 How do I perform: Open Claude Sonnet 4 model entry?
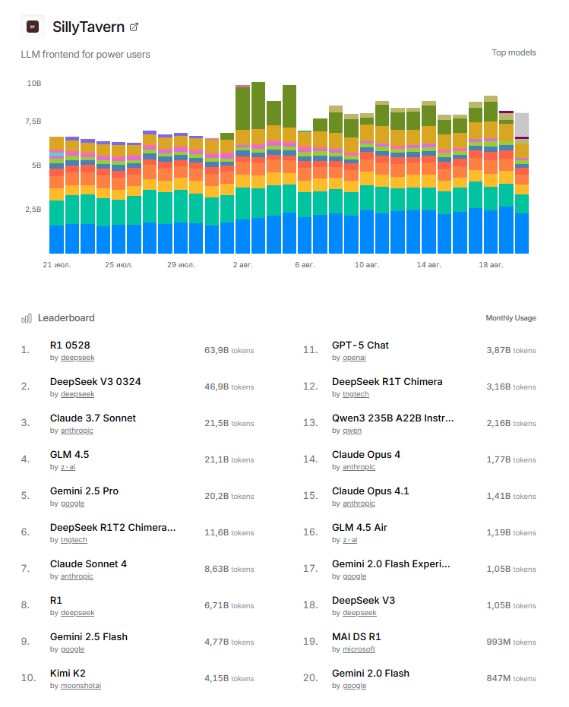coord(88,564)
